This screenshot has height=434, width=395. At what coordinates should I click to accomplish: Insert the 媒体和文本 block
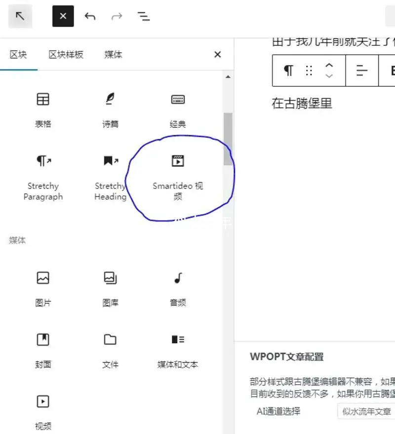pyautogui.click(x=178, y=350)
